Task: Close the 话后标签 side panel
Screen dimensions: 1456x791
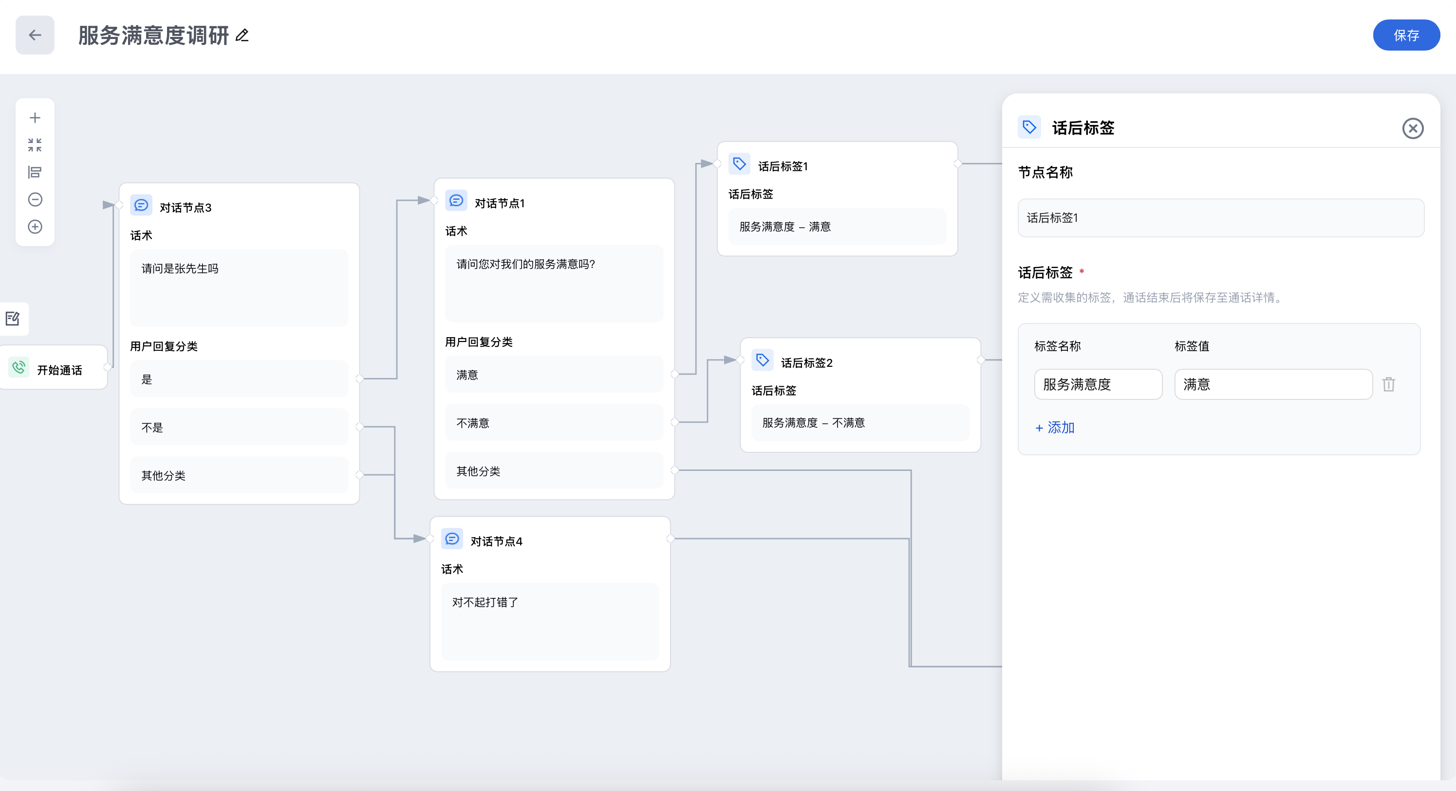Action: pos(1413,129)
